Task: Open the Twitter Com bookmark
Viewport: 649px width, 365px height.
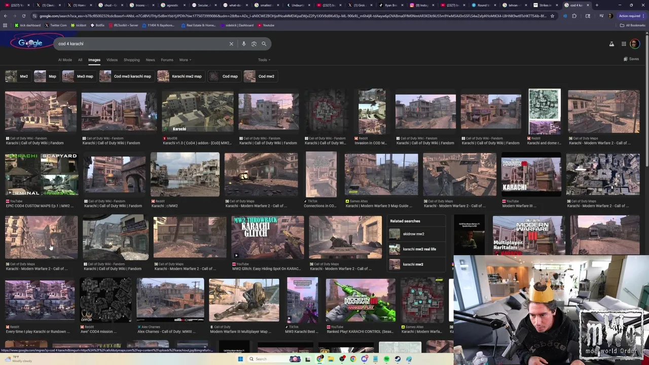Action: (56, 25)
